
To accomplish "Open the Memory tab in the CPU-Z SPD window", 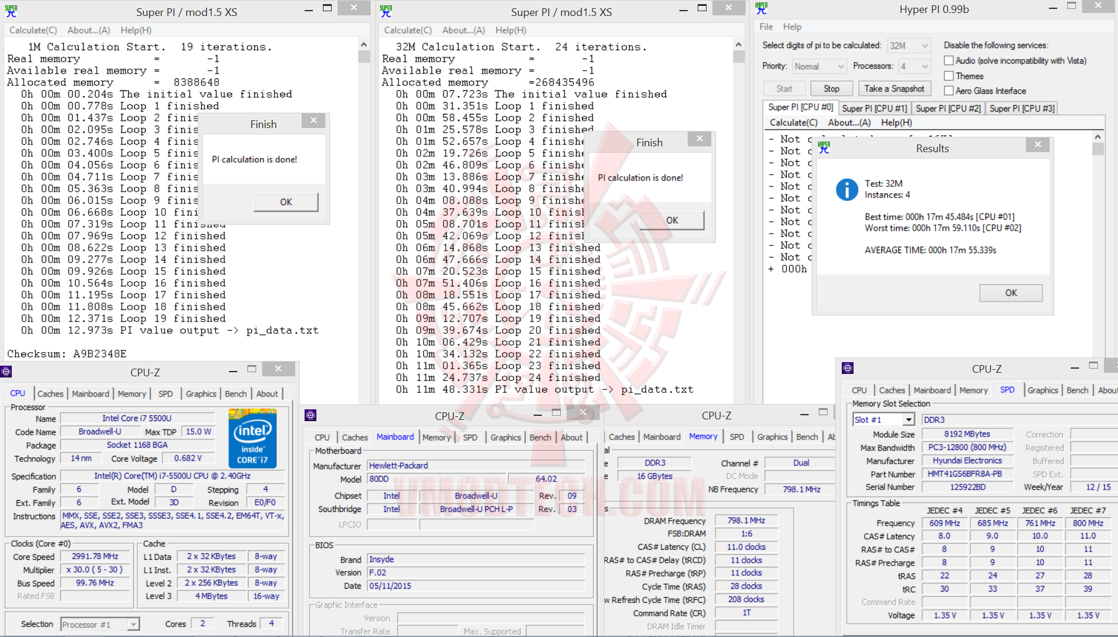I will point(973,390).
